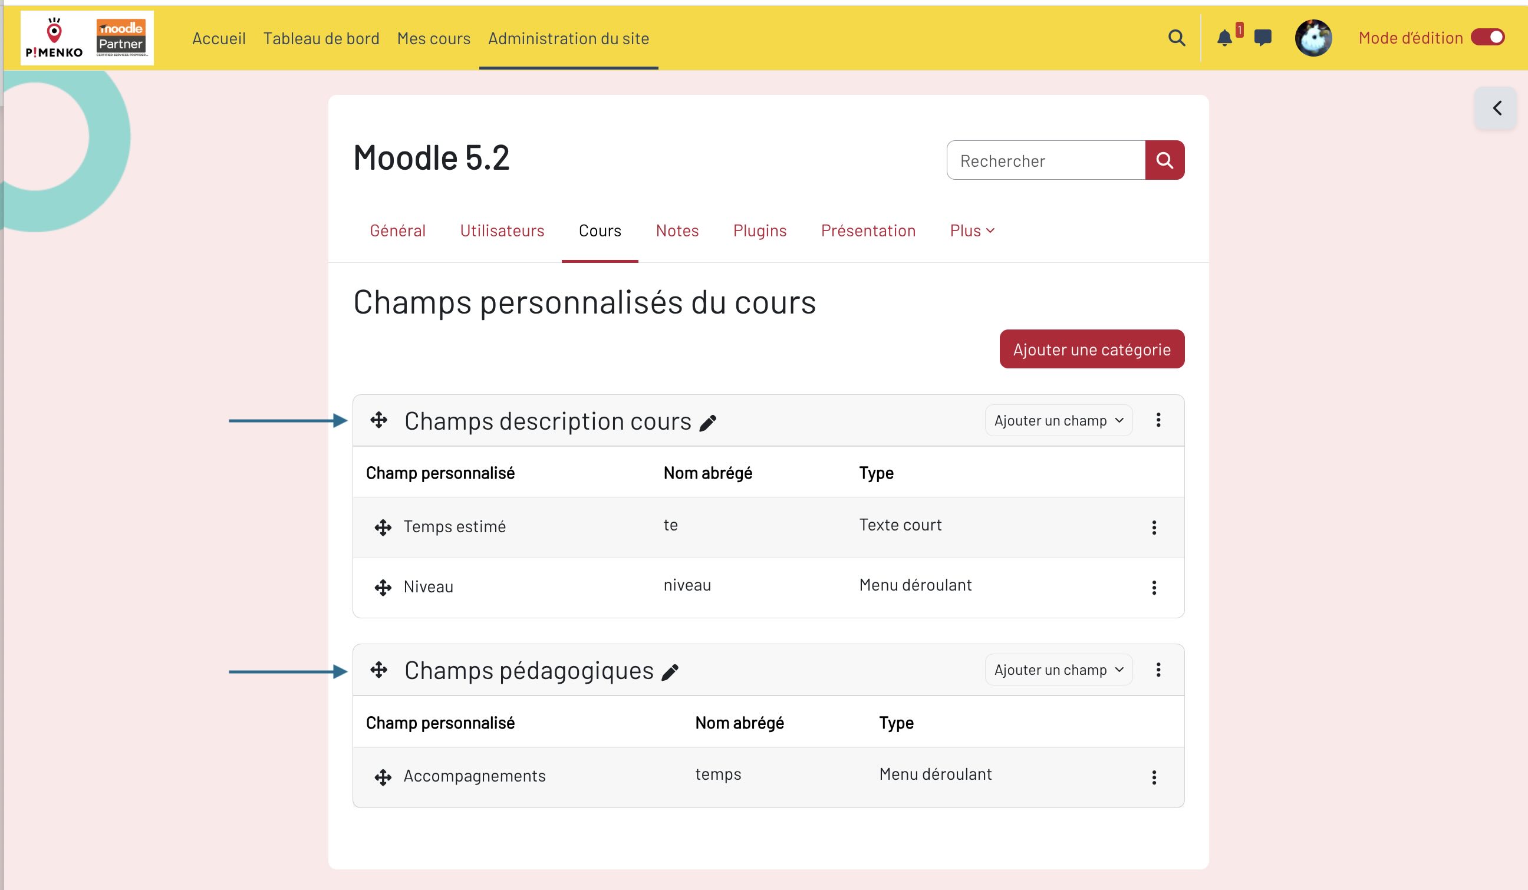Expand Ajouter un champ in Champs description cours
The height and width of the screenshot is (890, 1528).
[x=1058, y=421]
